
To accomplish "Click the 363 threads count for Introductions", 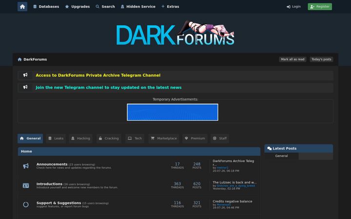I will click(177, 185).
